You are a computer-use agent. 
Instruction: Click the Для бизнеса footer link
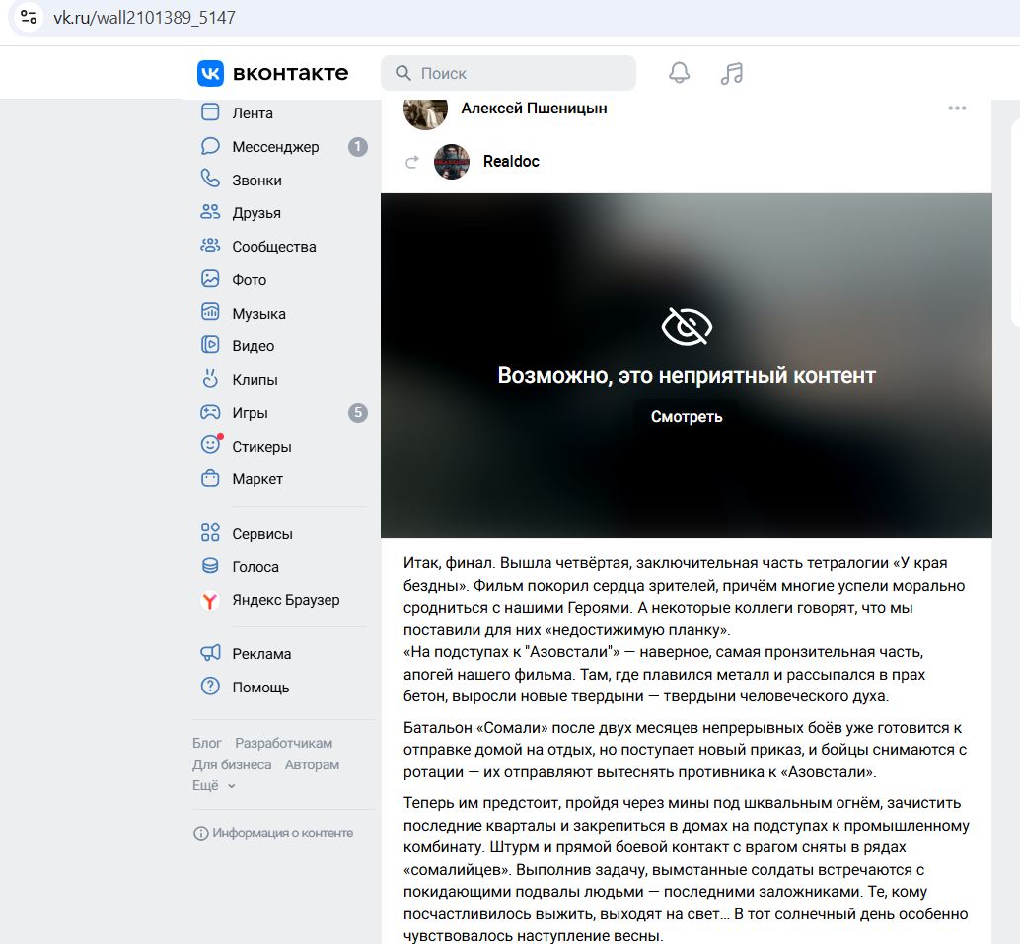pos(232,764)
